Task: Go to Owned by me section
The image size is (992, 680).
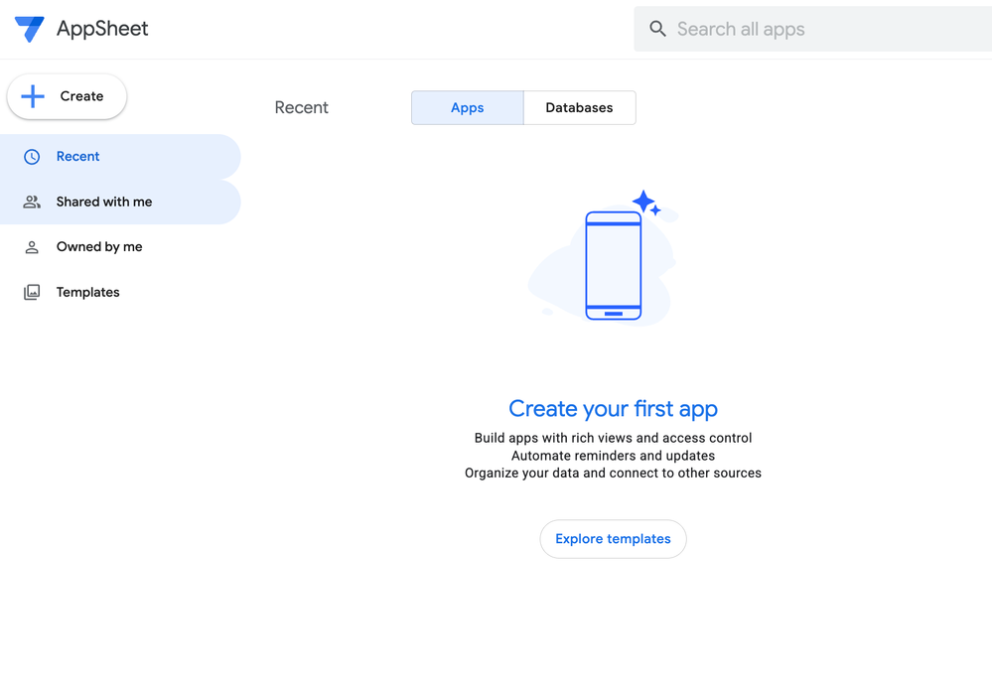Action: tap(120, 247)
